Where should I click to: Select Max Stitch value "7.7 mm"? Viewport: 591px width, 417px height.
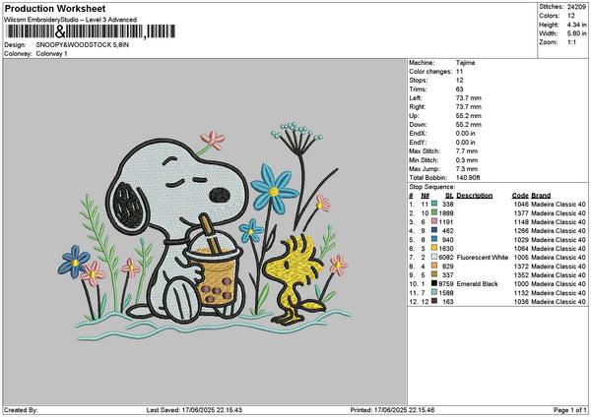467,151
